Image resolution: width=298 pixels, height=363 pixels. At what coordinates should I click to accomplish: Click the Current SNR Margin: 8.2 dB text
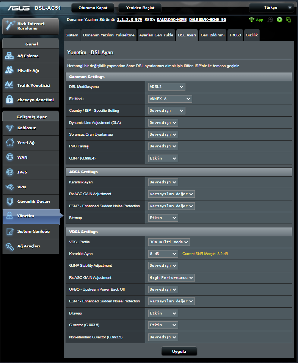pos(205,254)
